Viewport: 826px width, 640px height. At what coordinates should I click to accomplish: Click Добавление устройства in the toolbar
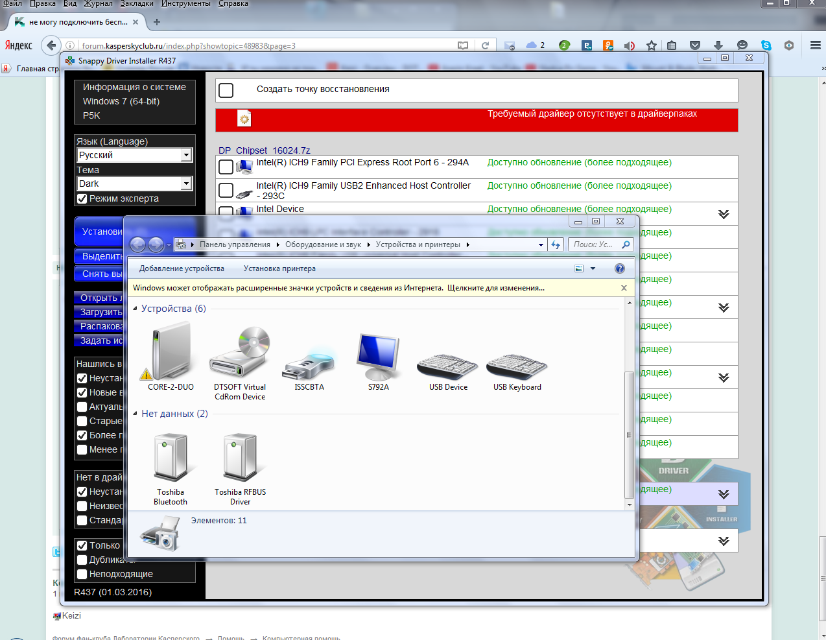182,268
